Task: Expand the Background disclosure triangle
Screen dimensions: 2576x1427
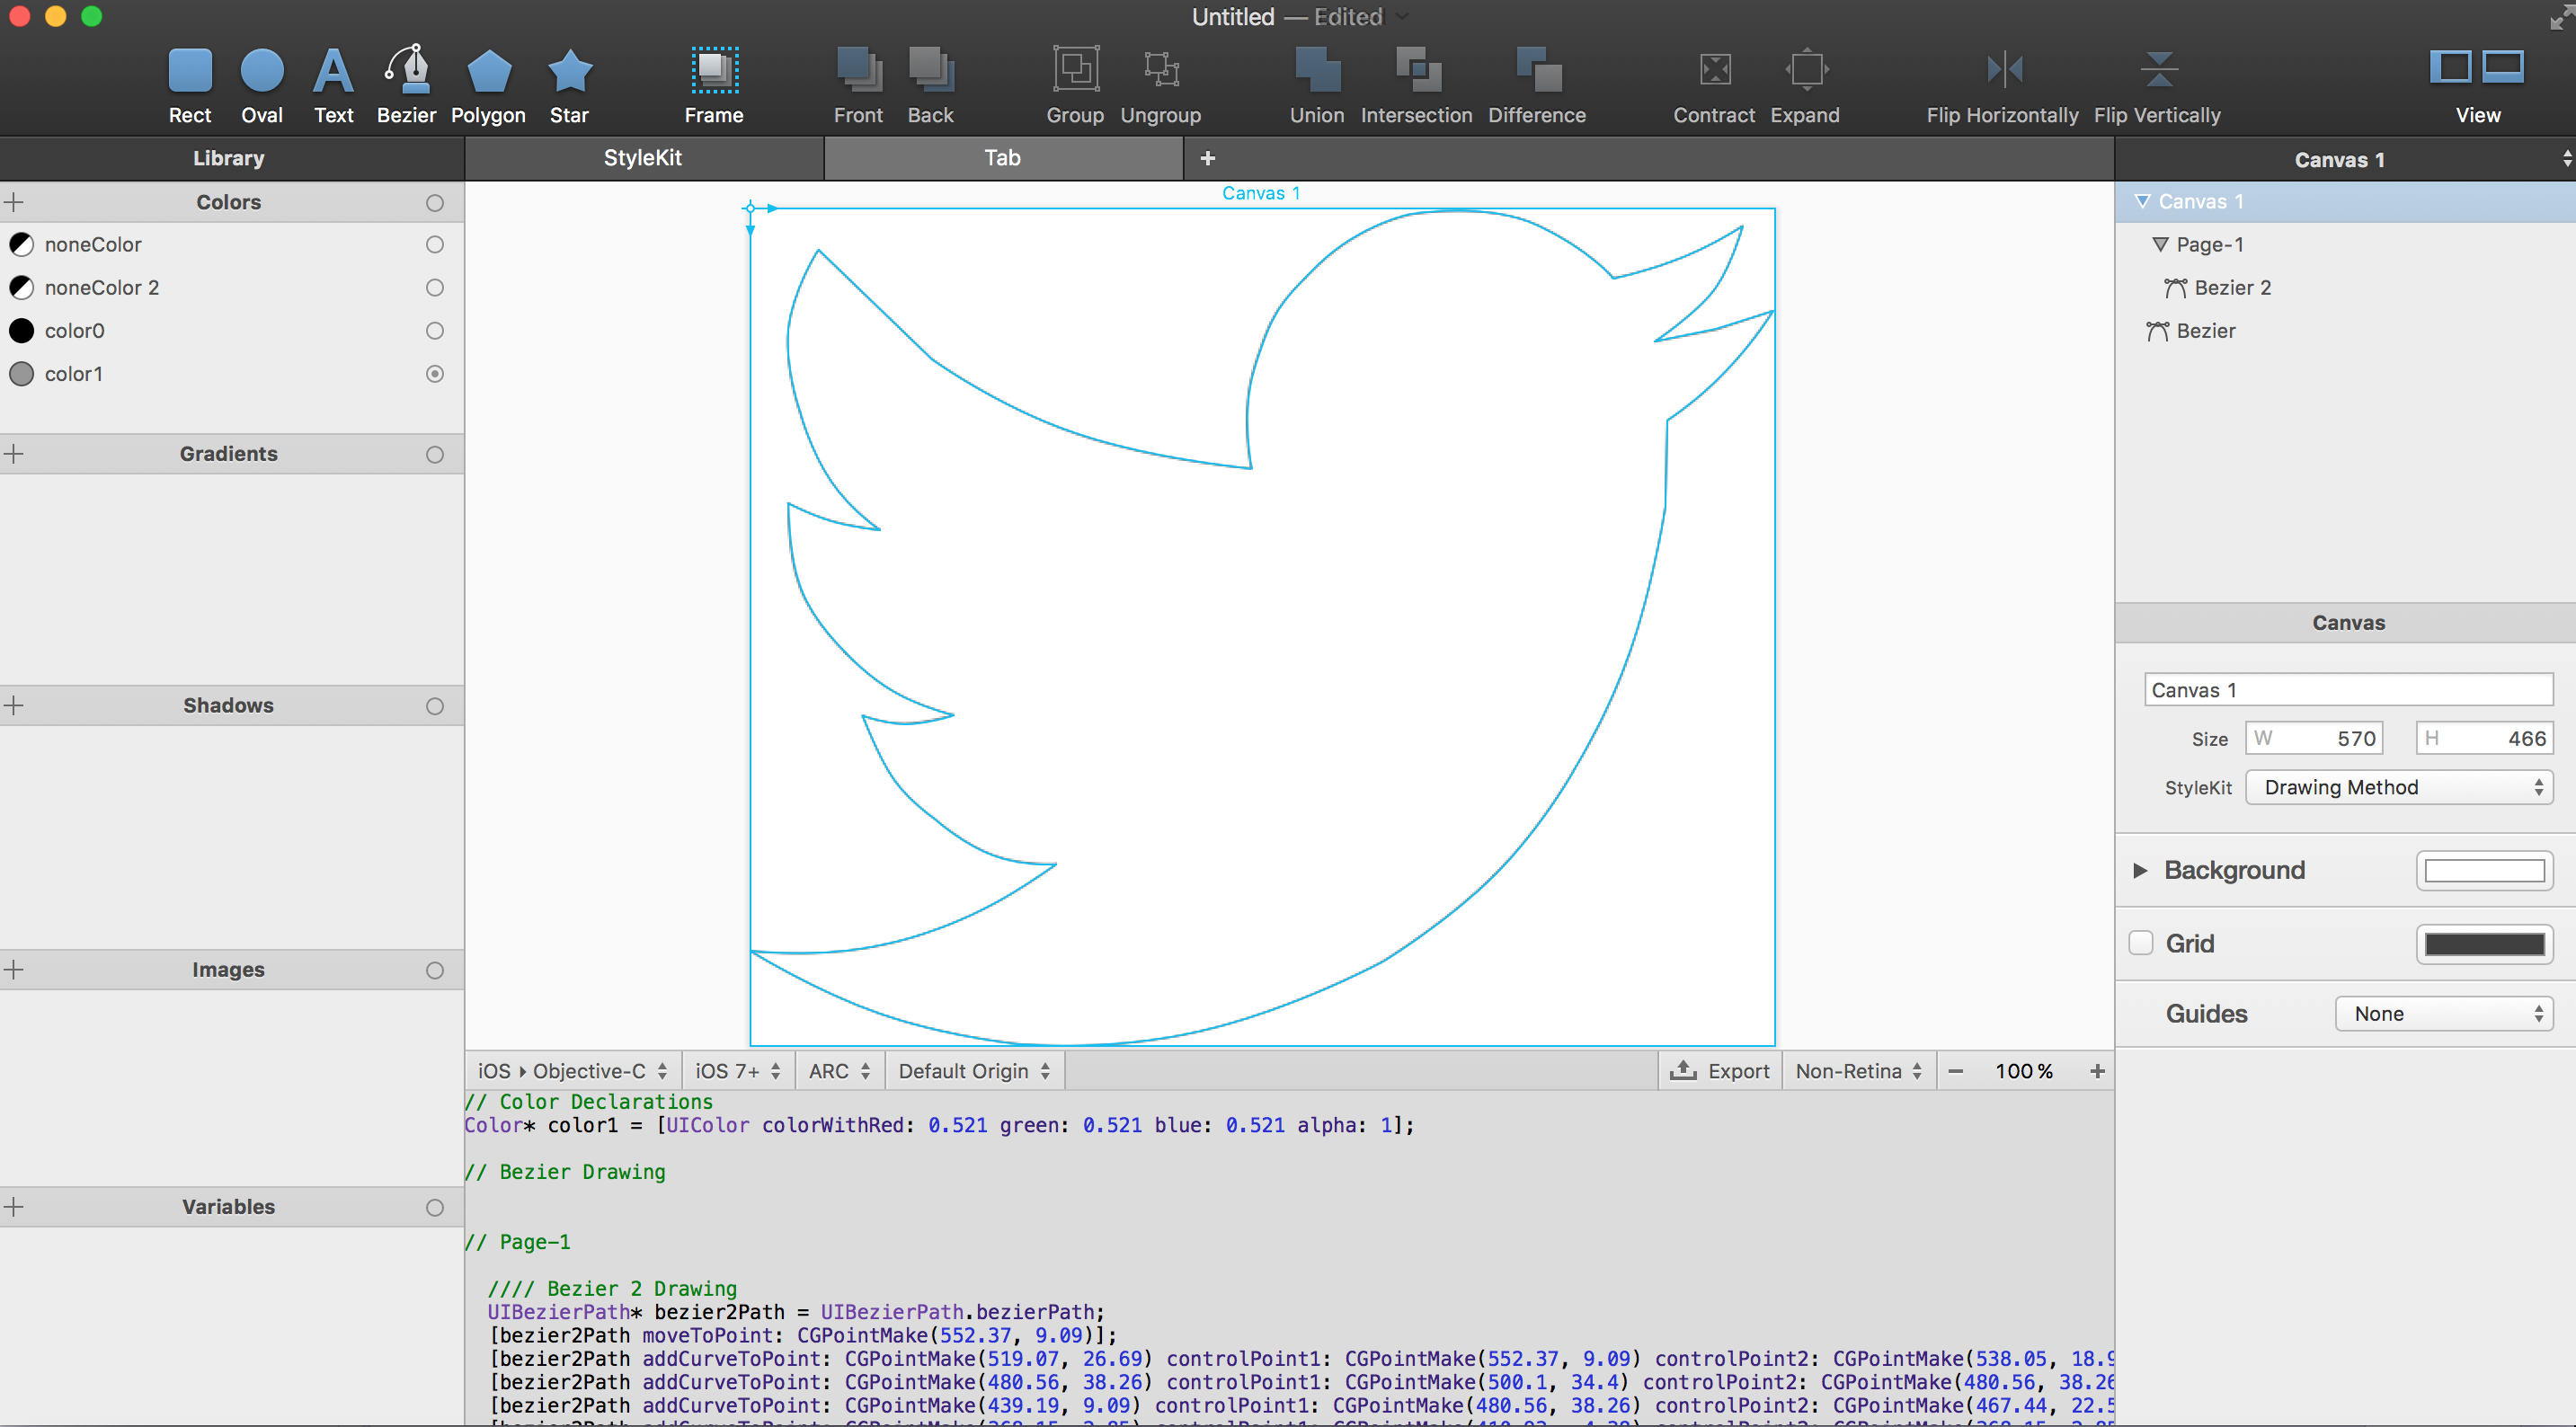Action: pos(2139,870)
